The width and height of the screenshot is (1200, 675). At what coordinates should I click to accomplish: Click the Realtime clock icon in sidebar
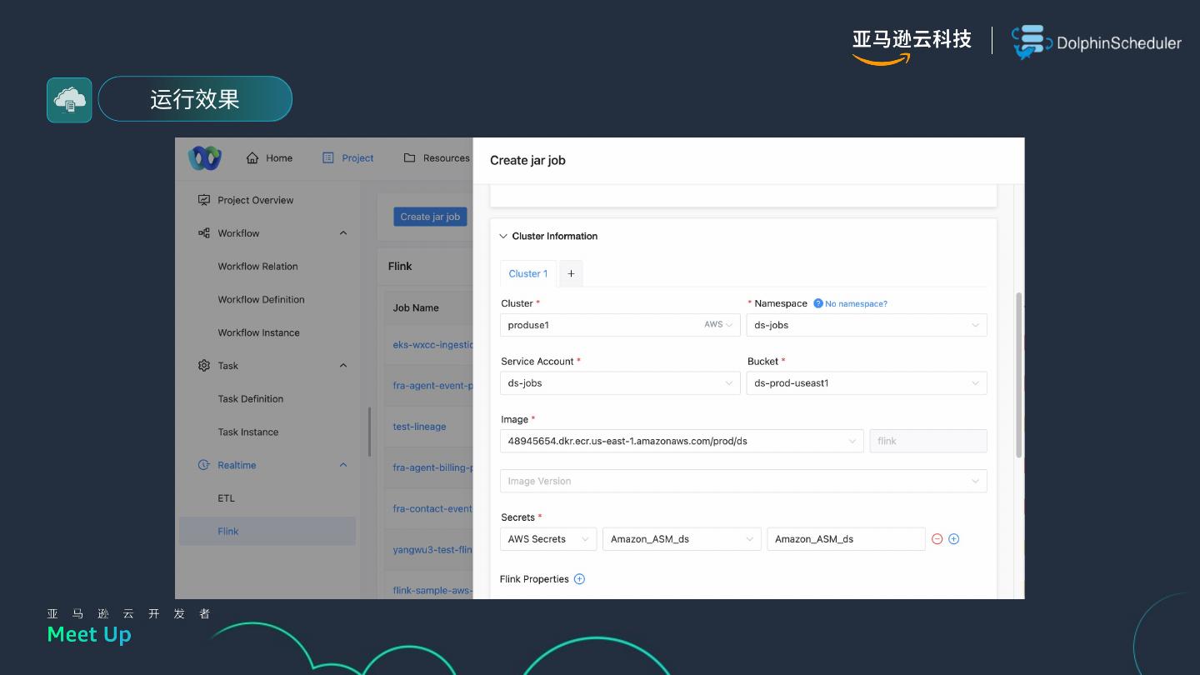tap(204, 465)
